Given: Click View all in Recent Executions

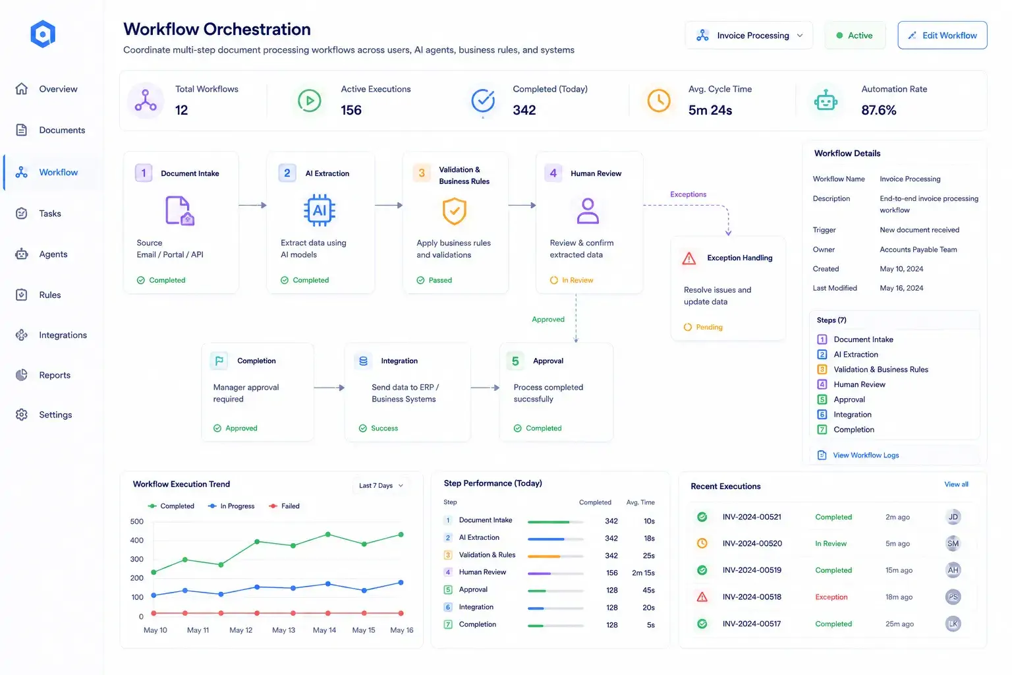Looking at the screenshot, I should 956,484.
